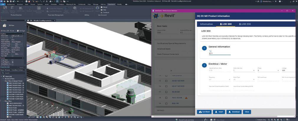Open Feedback in the User Account panel

coord(105,12)
